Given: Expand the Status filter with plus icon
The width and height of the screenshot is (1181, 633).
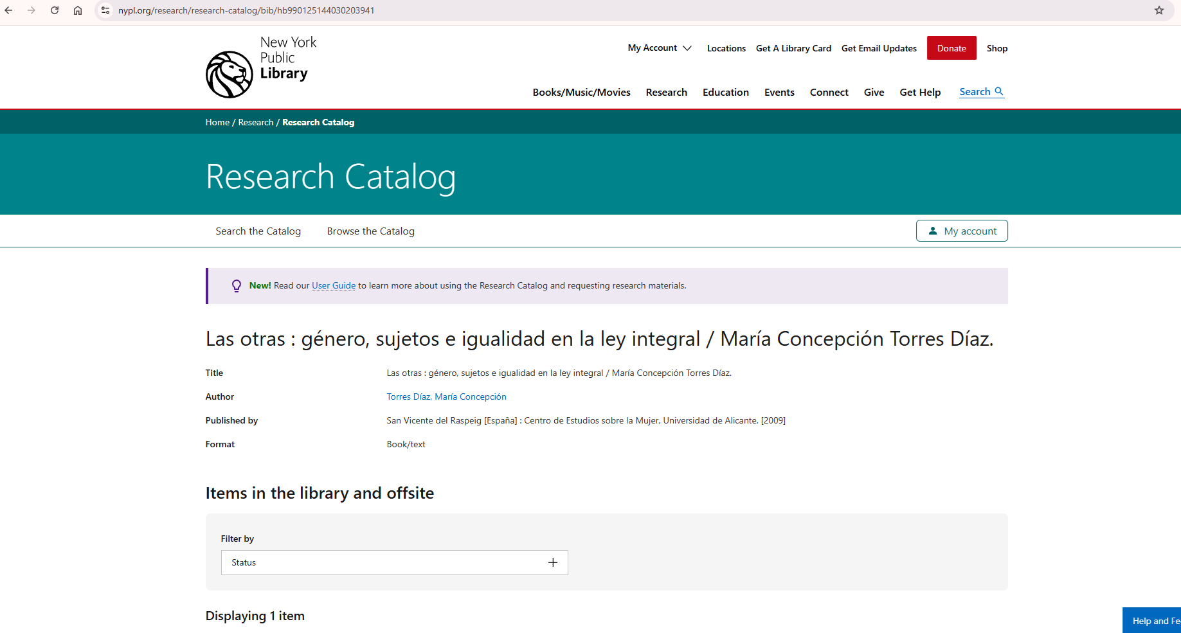Looking at the screenshot, I should click(552, 562).
